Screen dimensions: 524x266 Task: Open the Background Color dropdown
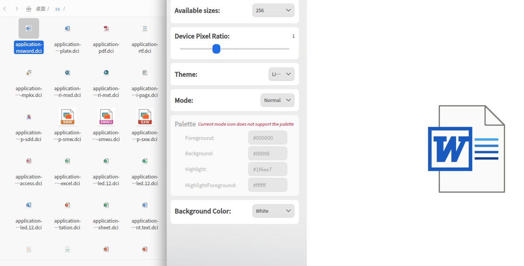tap(273, 211)
